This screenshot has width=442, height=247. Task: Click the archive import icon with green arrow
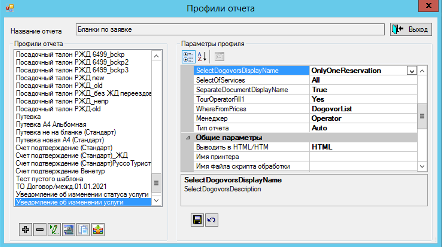click(x=98, y=230)
